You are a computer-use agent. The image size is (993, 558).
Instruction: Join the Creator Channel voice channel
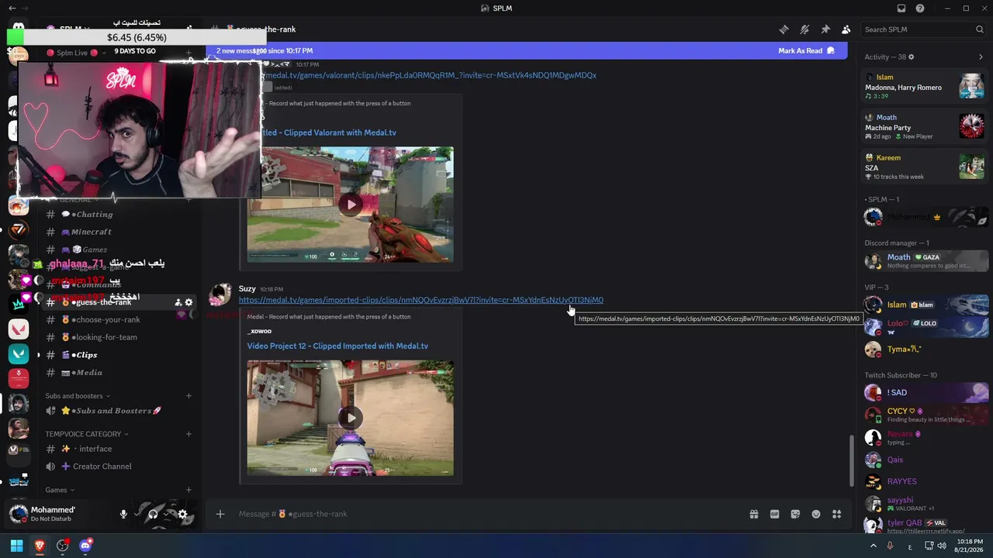coord(119,467)
